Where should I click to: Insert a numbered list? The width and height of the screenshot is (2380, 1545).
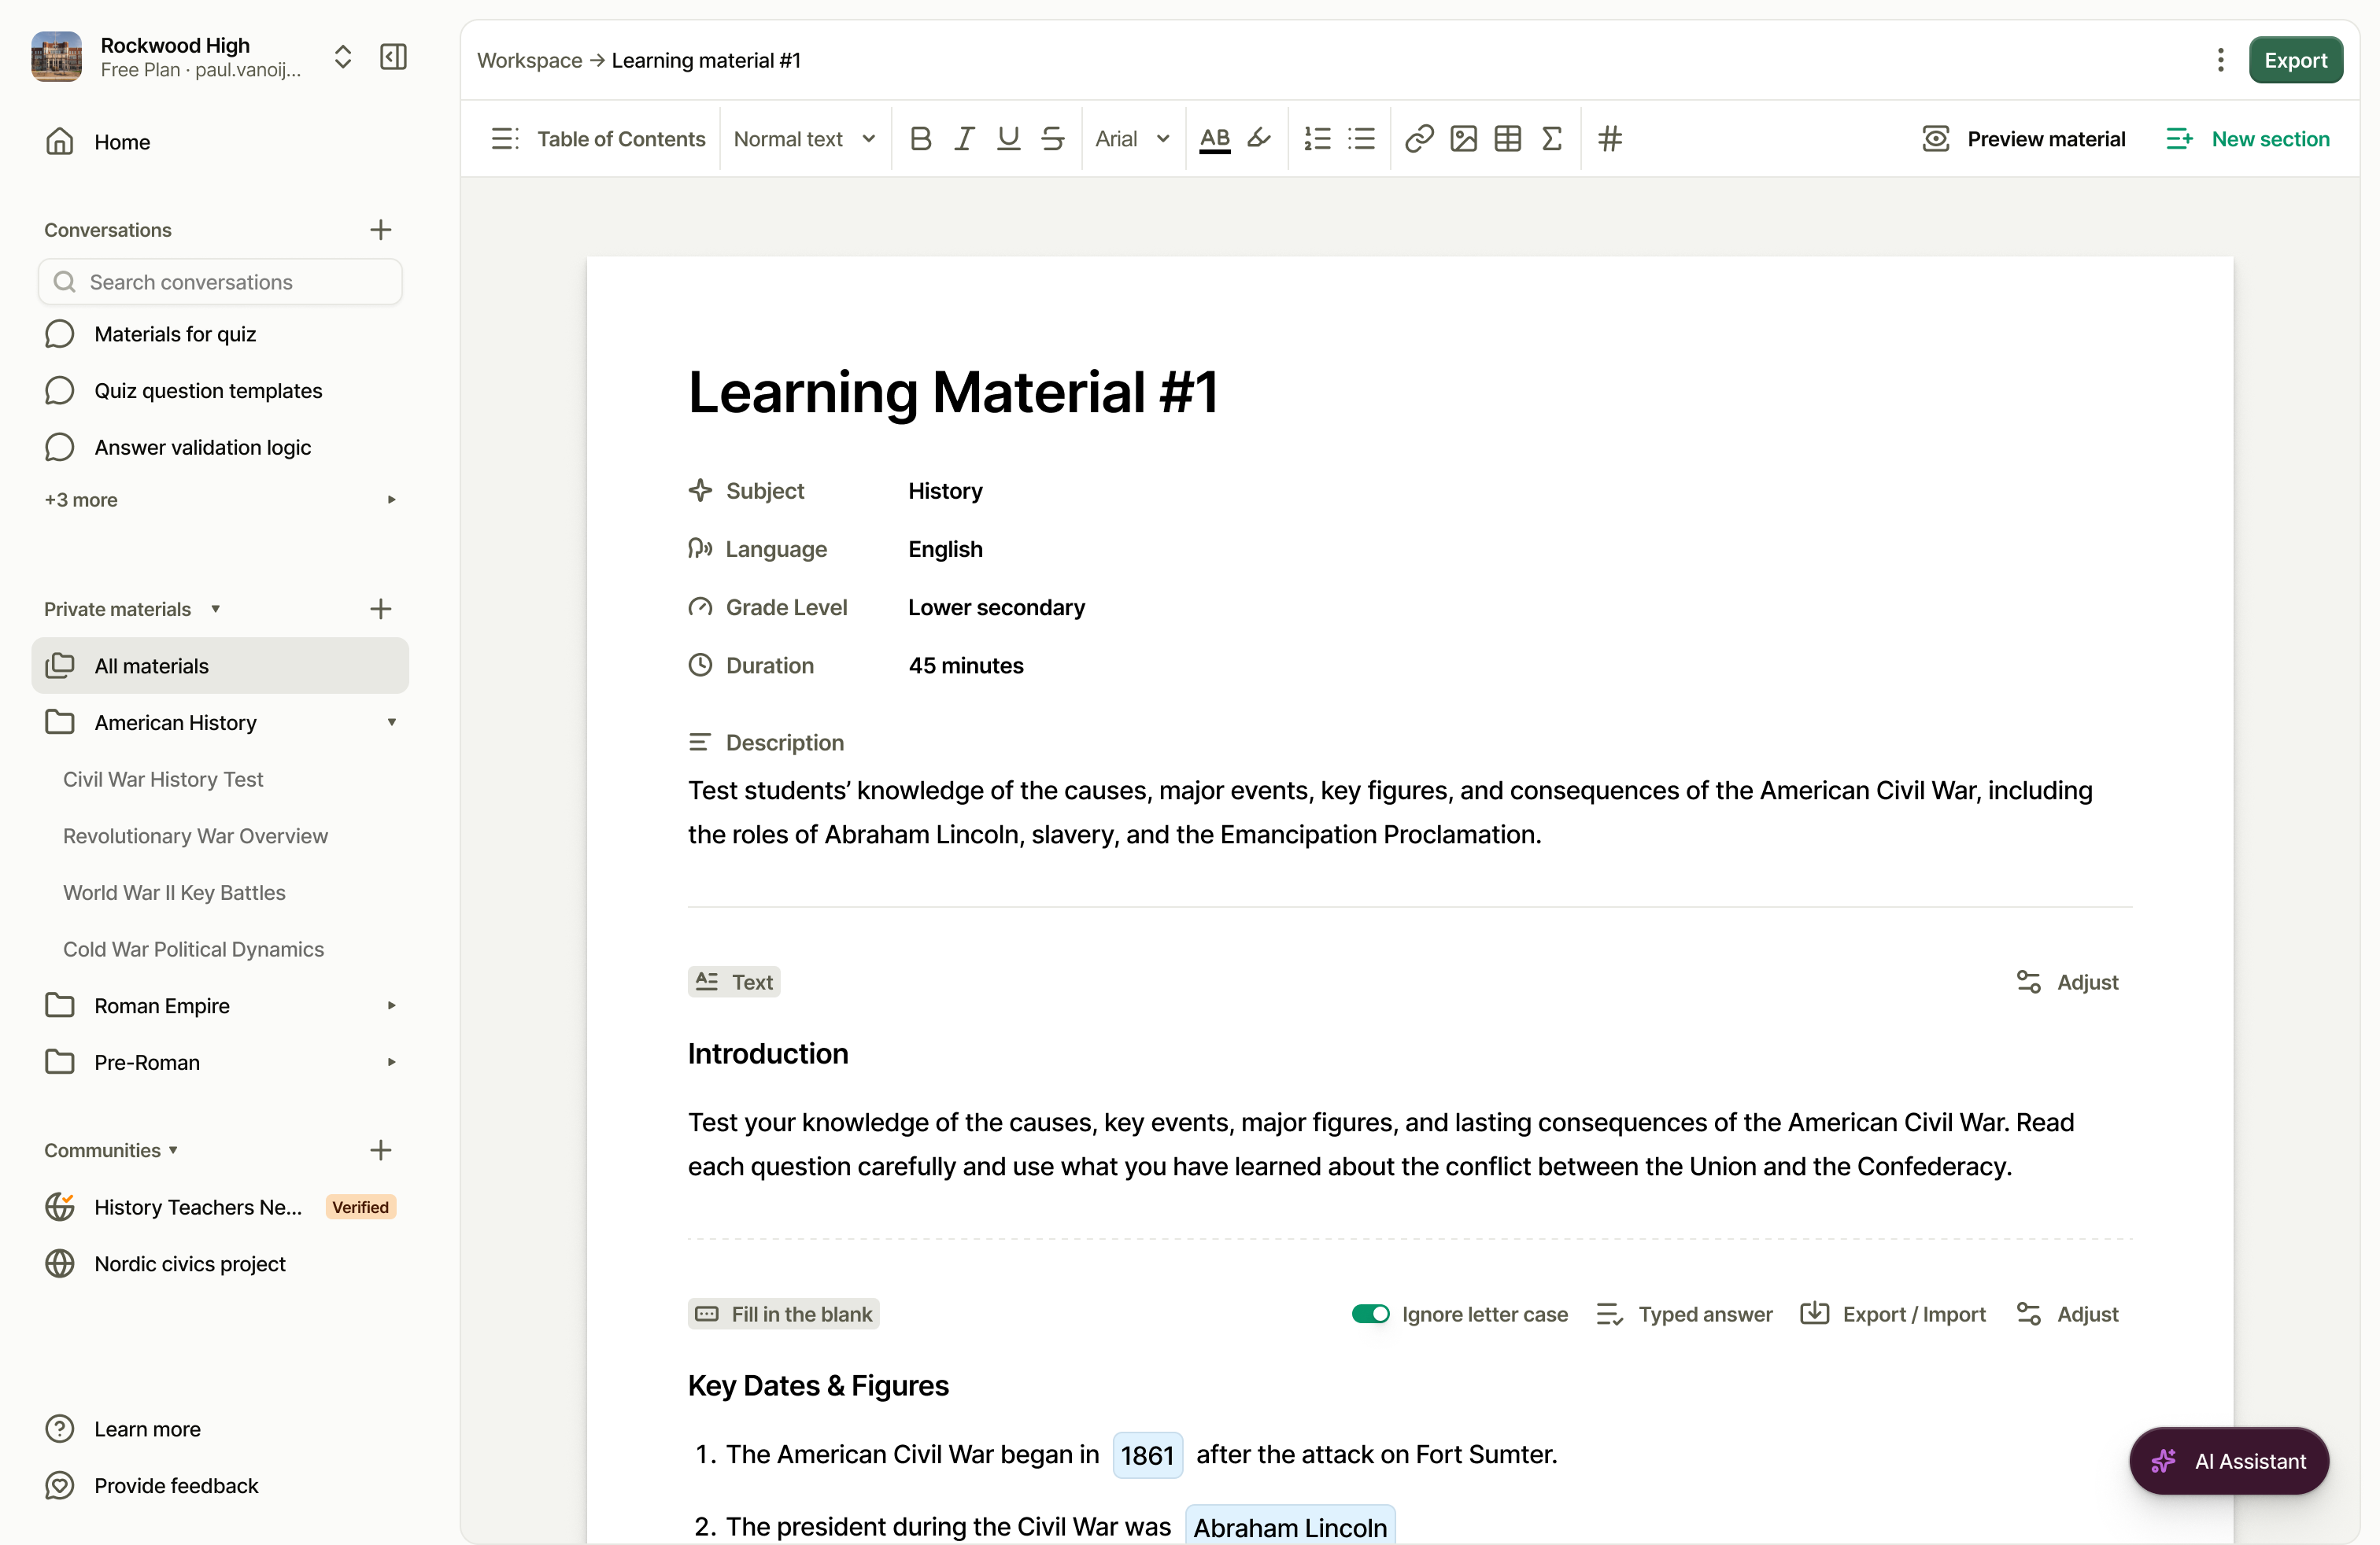point(1317,139)
